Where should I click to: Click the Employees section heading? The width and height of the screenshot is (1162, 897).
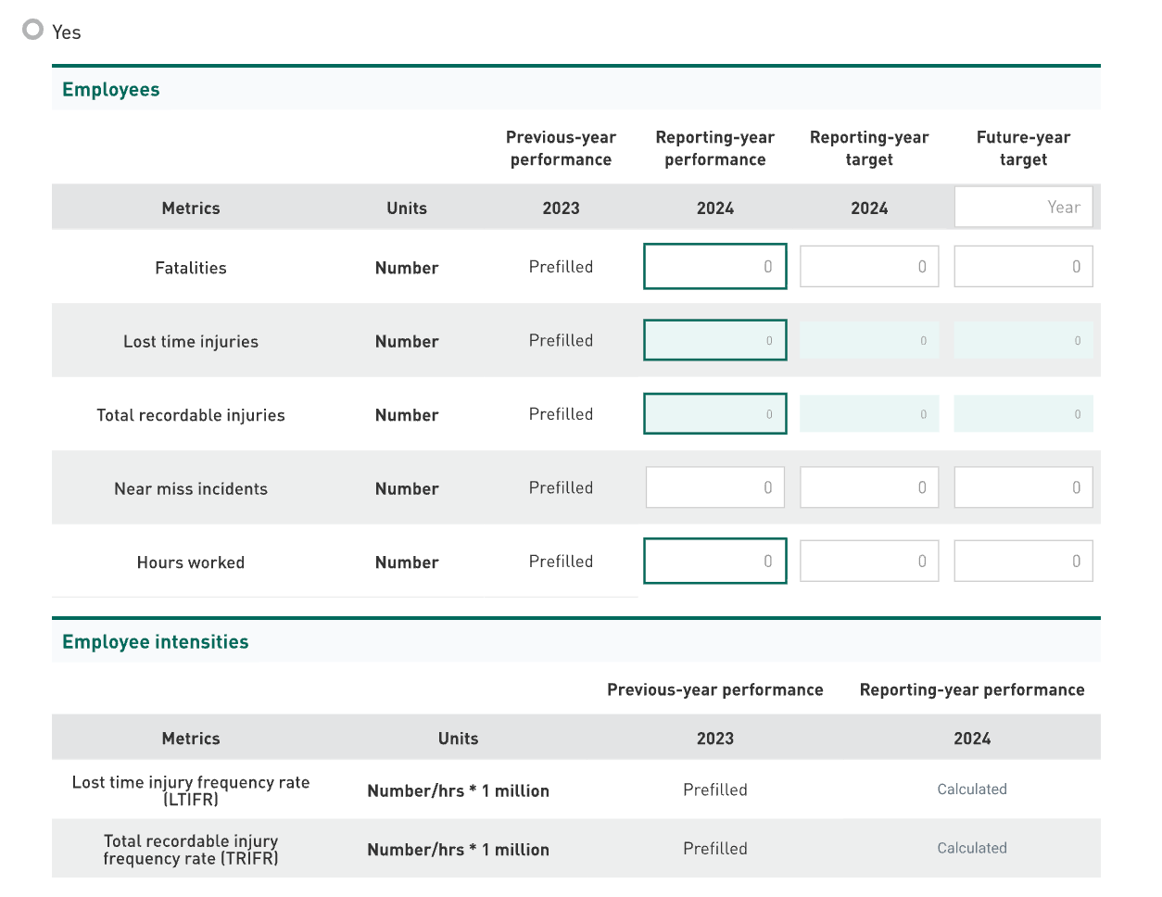pos(111,90)
